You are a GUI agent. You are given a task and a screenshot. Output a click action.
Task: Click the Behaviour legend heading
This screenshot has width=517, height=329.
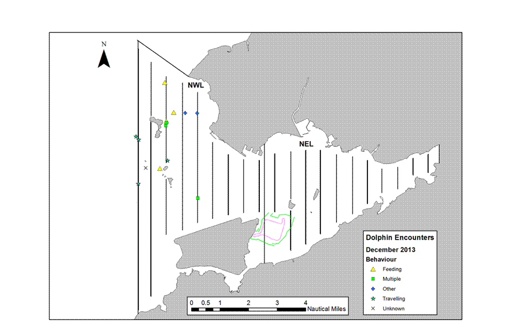click(x=381, y=259)
